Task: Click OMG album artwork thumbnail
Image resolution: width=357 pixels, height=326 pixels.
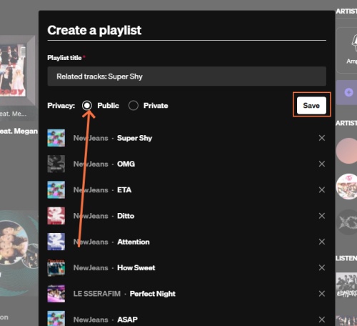Action: (x=56, y=164)
